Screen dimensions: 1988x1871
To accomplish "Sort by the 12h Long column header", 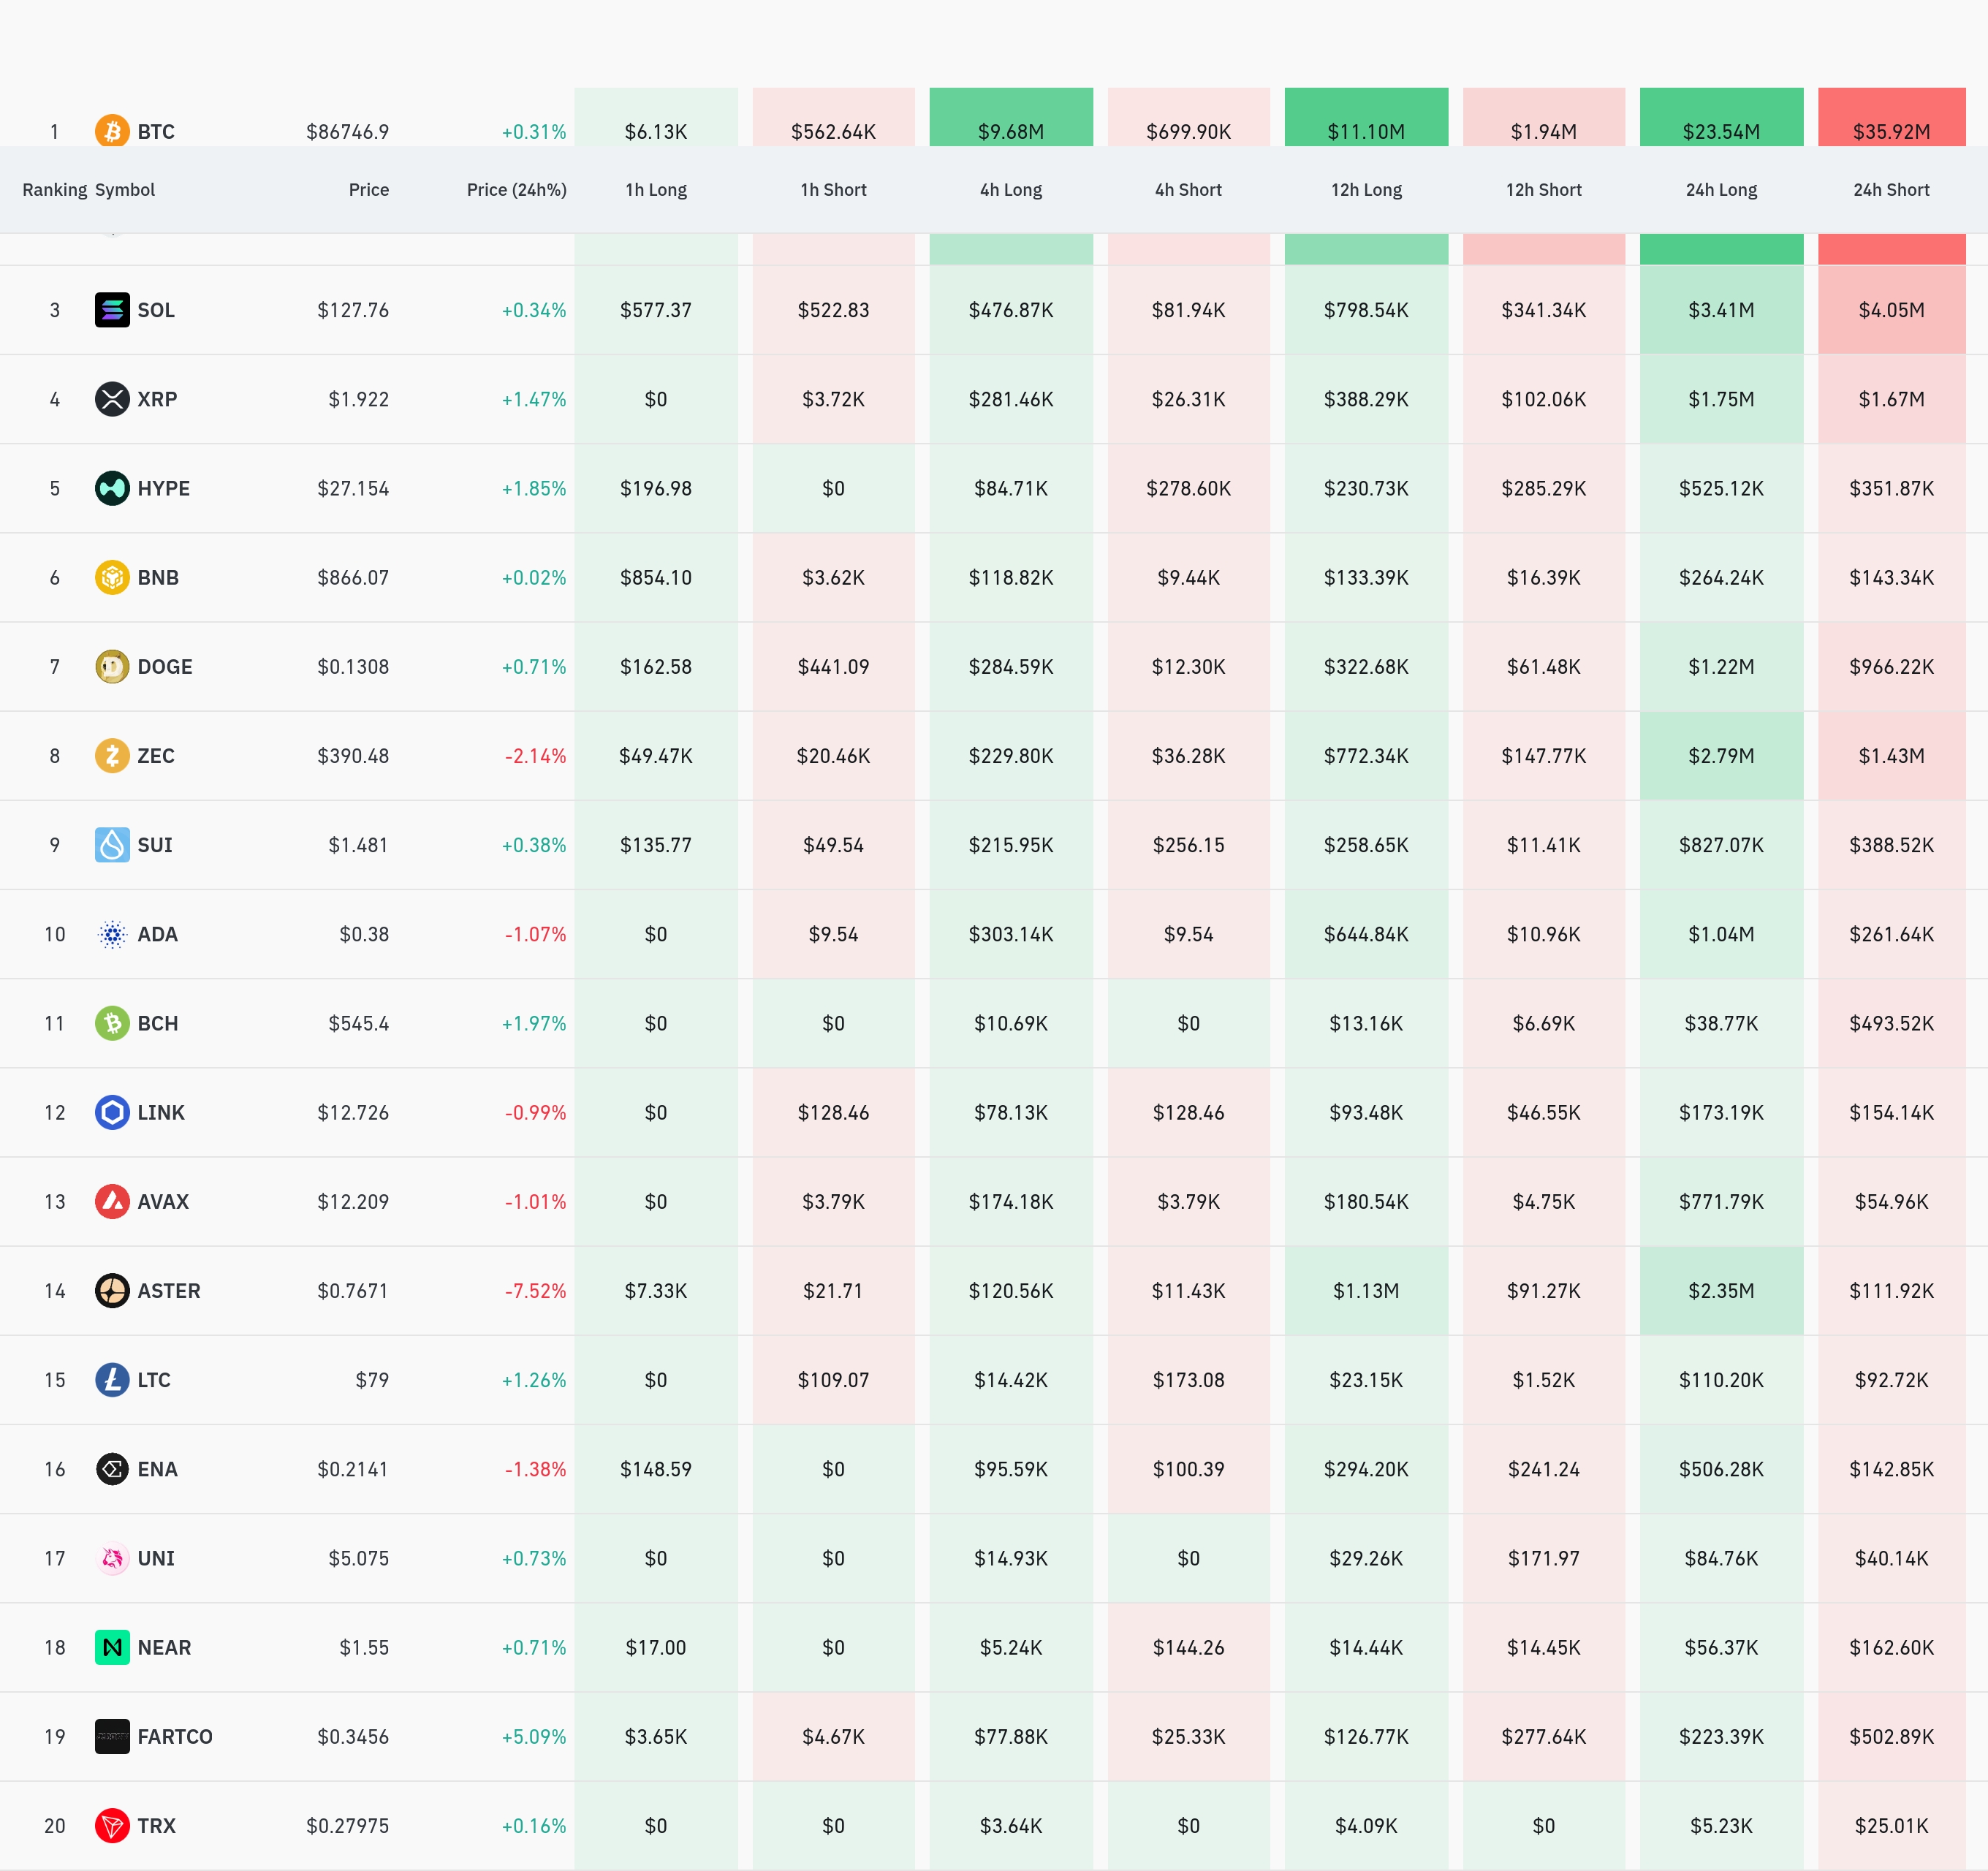I will (1366, 190).
